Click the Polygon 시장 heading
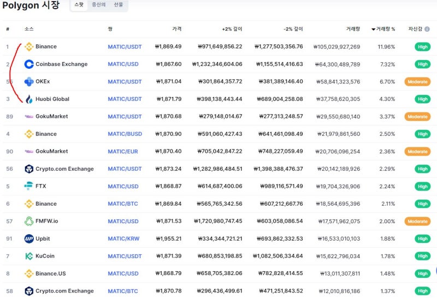 point(31,5)
